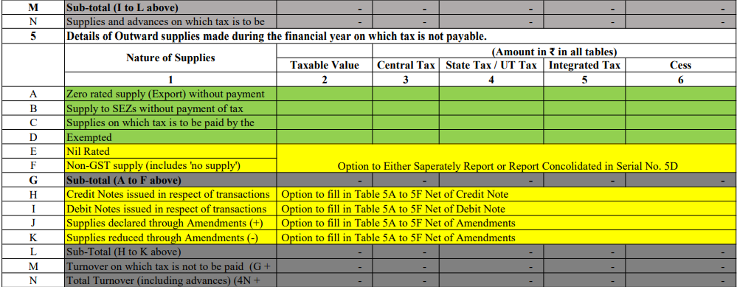Select 'Supplies reduced through Amendments (-)' label

point(162,238)
